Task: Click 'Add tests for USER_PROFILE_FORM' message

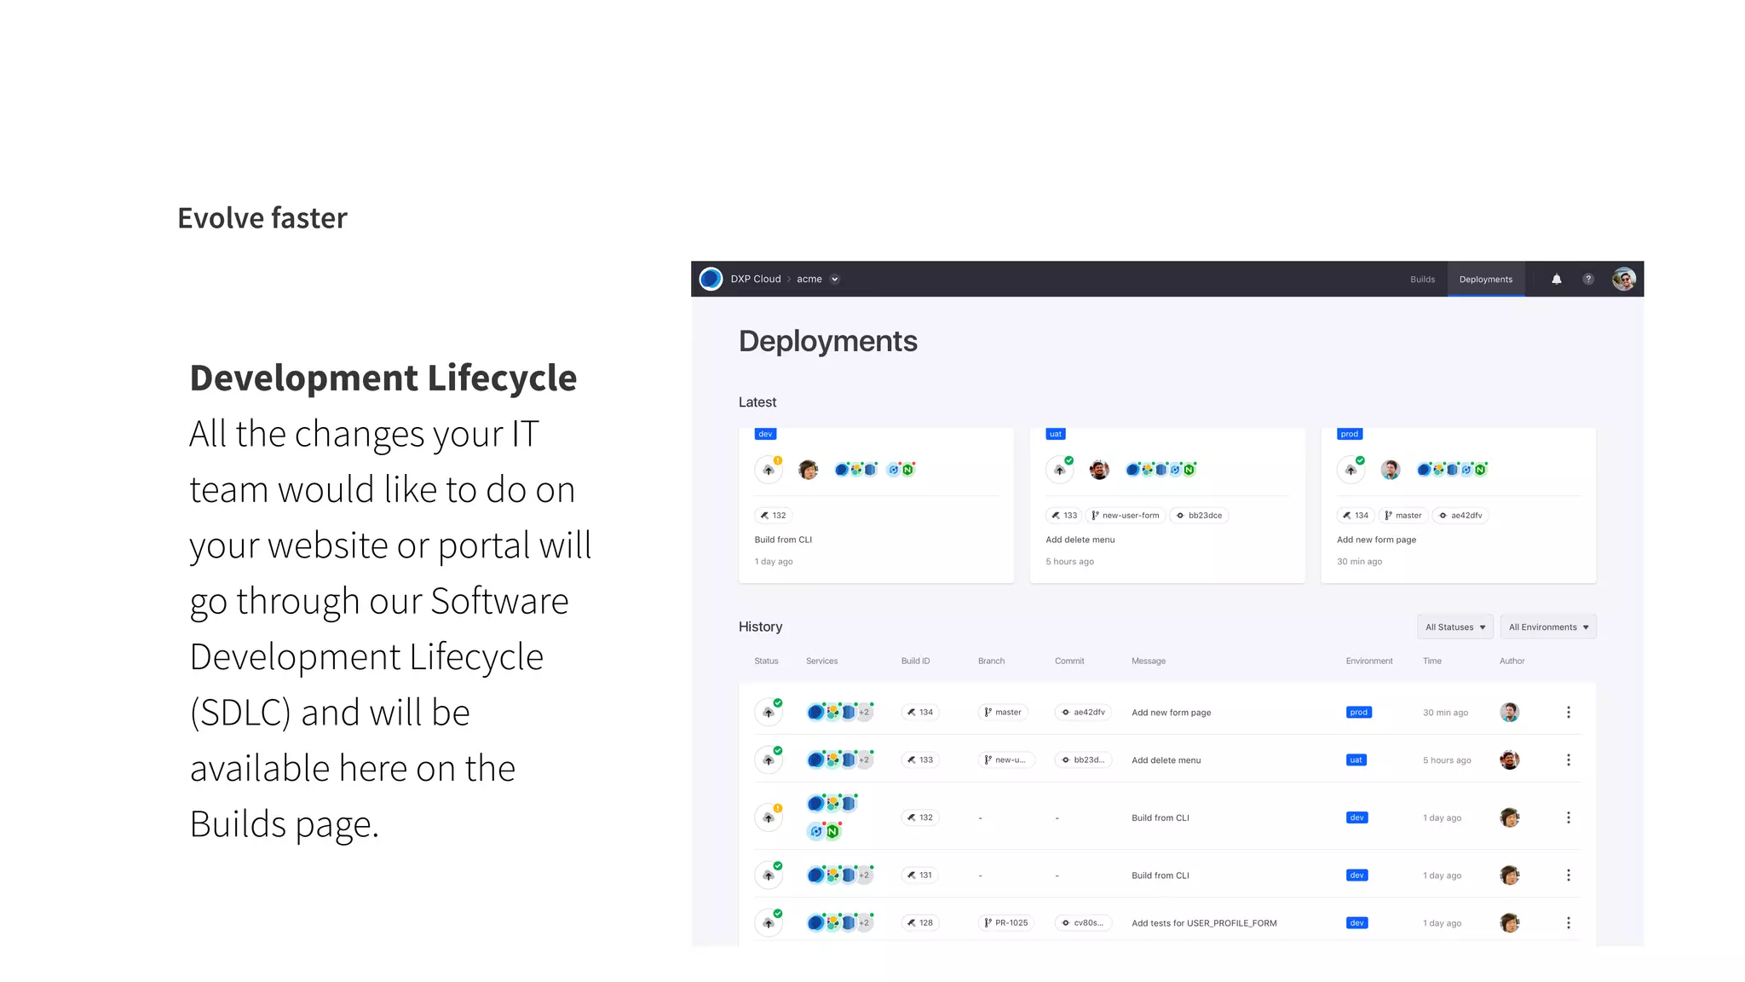Action: 1204,923
